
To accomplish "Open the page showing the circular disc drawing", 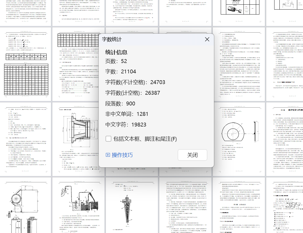I will pyautogui.click(x=239, y=139).
